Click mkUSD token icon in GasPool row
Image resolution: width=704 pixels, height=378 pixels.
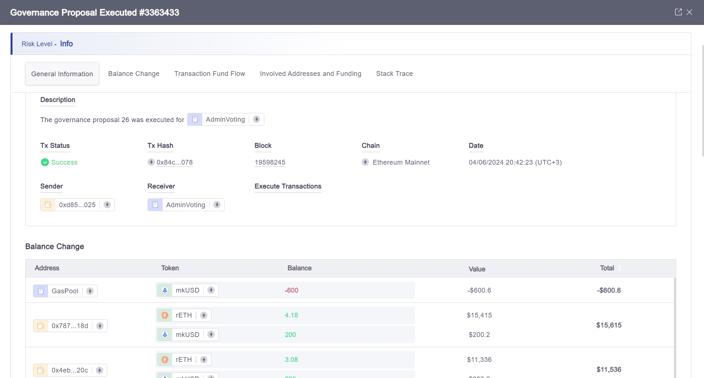point(165,290)
